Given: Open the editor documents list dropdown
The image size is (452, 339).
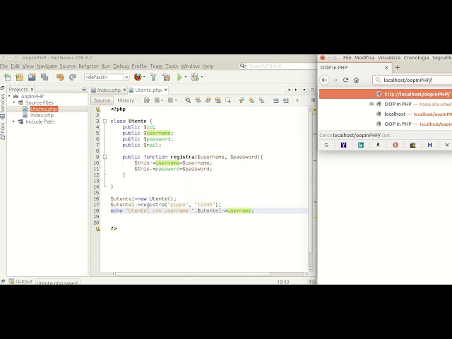Looking at the screenshot, I should pyautogui.click(x=304, y=90).
